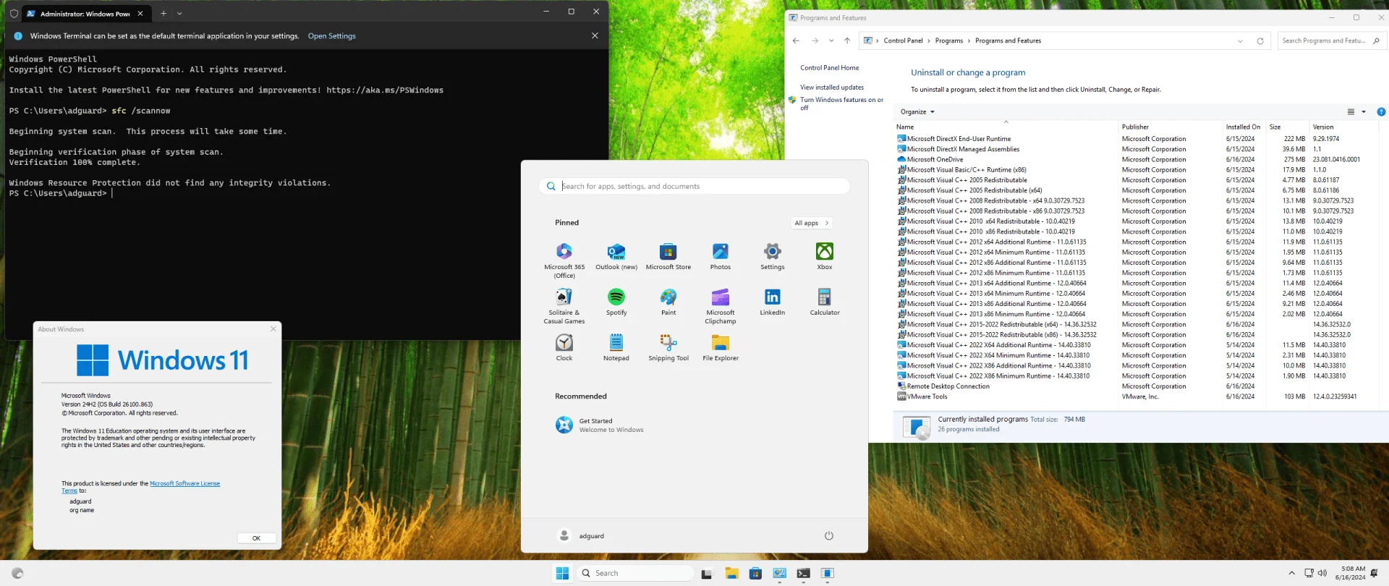Screen dimensions: 1389x586
Task: Launch the Xbox app
Action: point(825,257)
